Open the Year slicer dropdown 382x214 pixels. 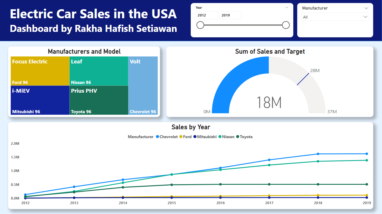click(x=287, y=8)
